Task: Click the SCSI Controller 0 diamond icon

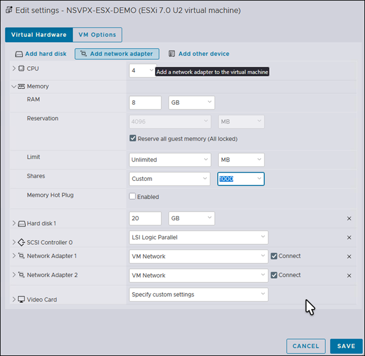Action: [x=21, y=242]
